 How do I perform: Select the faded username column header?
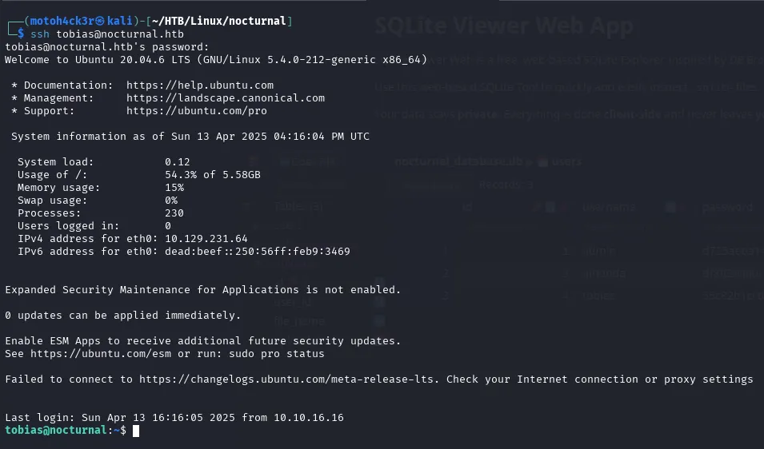coord(609,207)
